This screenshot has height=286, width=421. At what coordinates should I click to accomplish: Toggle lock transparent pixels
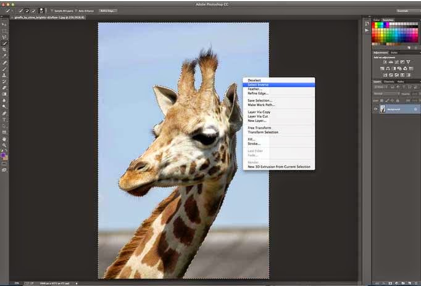point(381,100)
